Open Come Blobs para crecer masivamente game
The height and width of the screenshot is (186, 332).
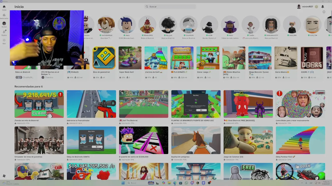300,104
